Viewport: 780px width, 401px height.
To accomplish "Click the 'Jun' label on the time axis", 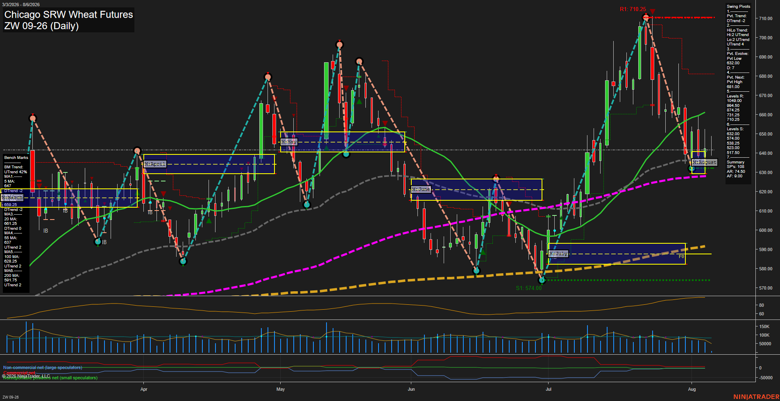I will point(411,389).
